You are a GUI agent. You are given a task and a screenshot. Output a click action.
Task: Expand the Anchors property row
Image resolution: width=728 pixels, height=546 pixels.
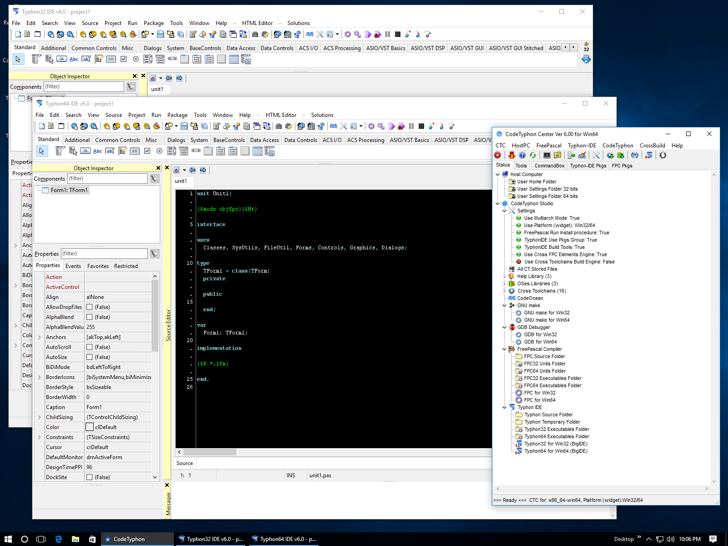tap(40, 337)
